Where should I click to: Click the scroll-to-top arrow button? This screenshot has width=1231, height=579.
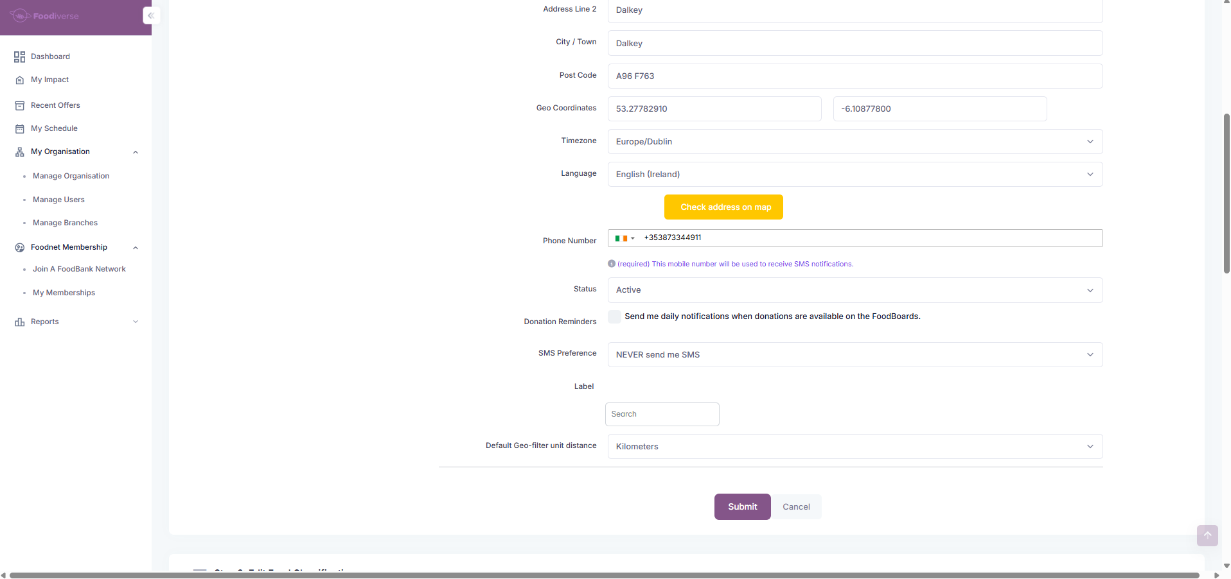[x=1207, y=535]
